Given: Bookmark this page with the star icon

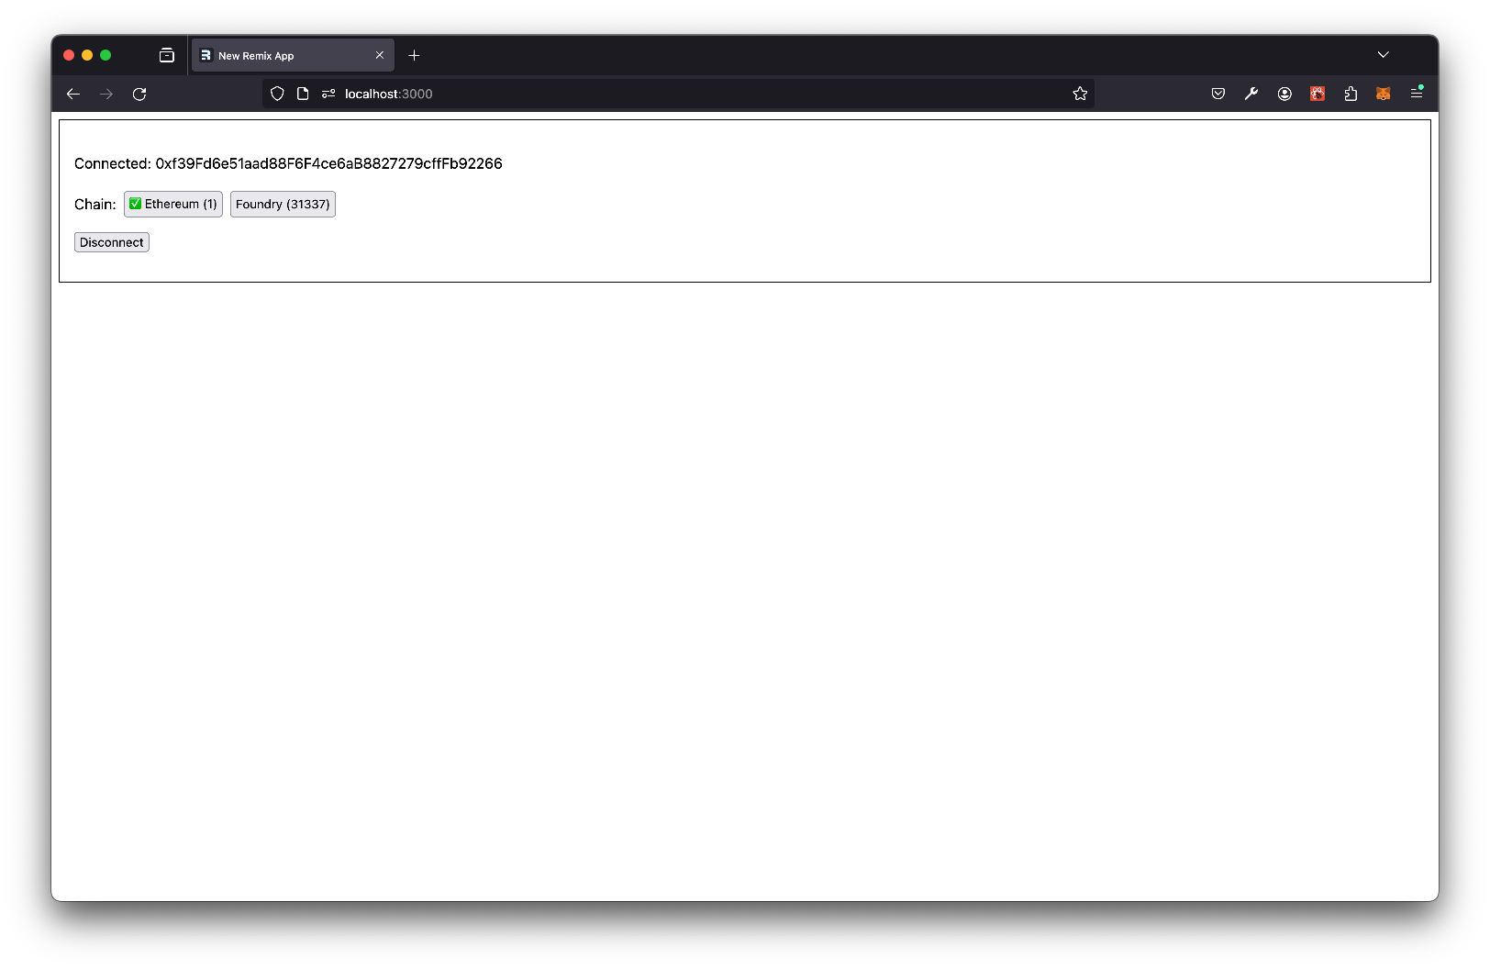Looking at the screenshot, I should [1080, 94].
